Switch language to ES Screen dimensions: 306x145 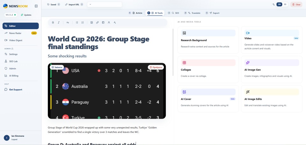[285, 4]
